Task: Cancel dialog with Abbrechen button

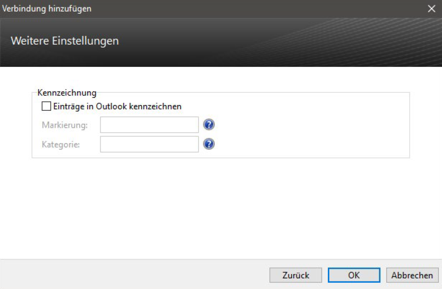Action: pos(412,275)
